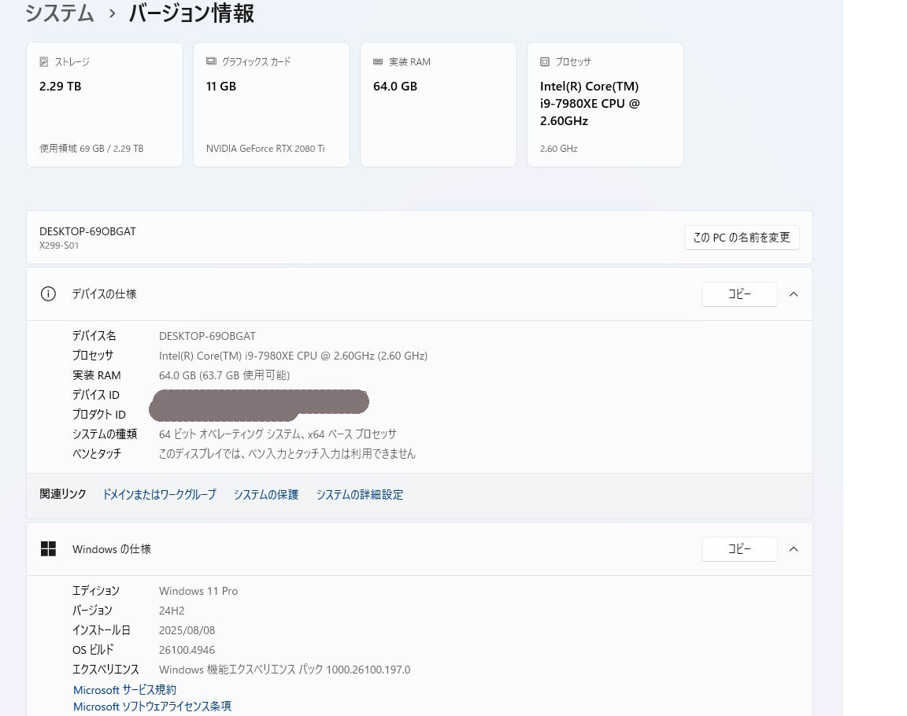The width and height of the screenshot is (907, 716).
Task: Select バージョン情報 in the breadcrumb
Action: [191, 13]
